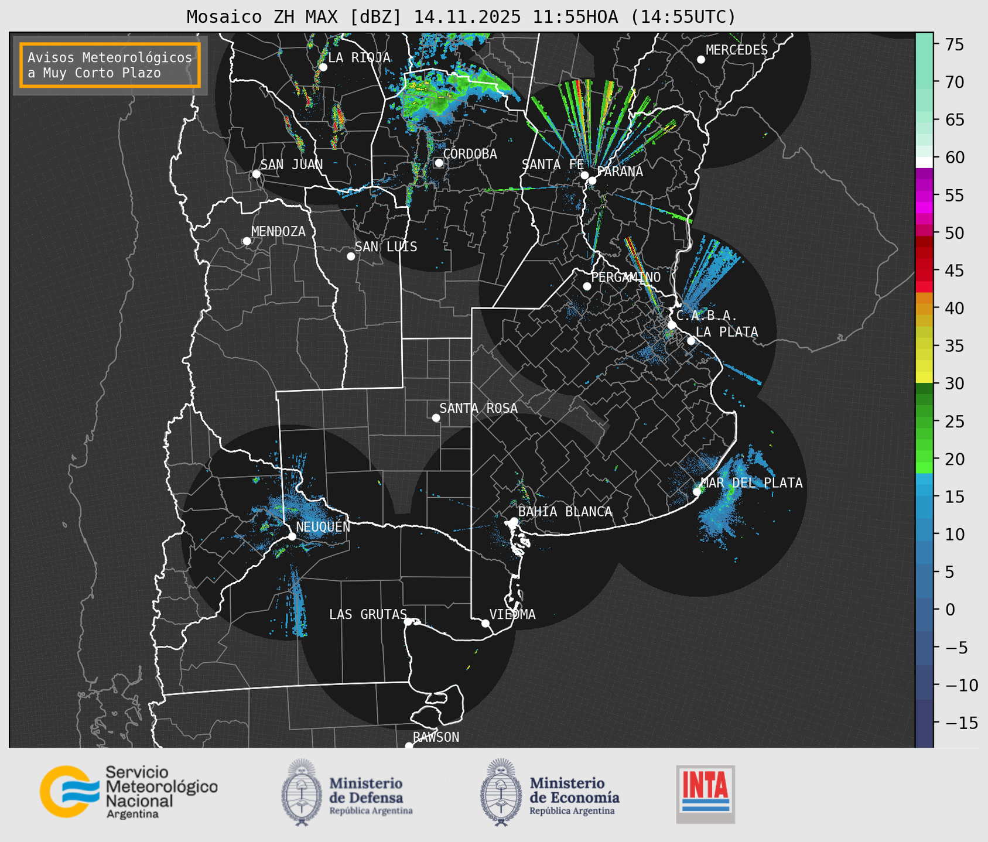Select the Córdoba city marker dot

(x=439, y=163)
